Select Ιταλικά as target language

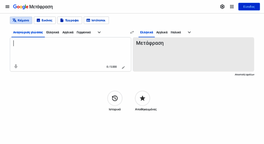tap(176, 32)
